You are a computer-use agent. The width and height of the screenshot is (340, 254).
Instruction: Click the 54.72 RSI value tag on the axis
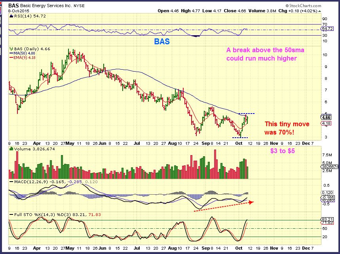click(327, 28)
